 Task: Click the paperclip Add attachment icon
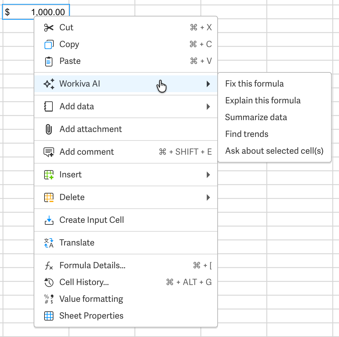coord(49,129)
